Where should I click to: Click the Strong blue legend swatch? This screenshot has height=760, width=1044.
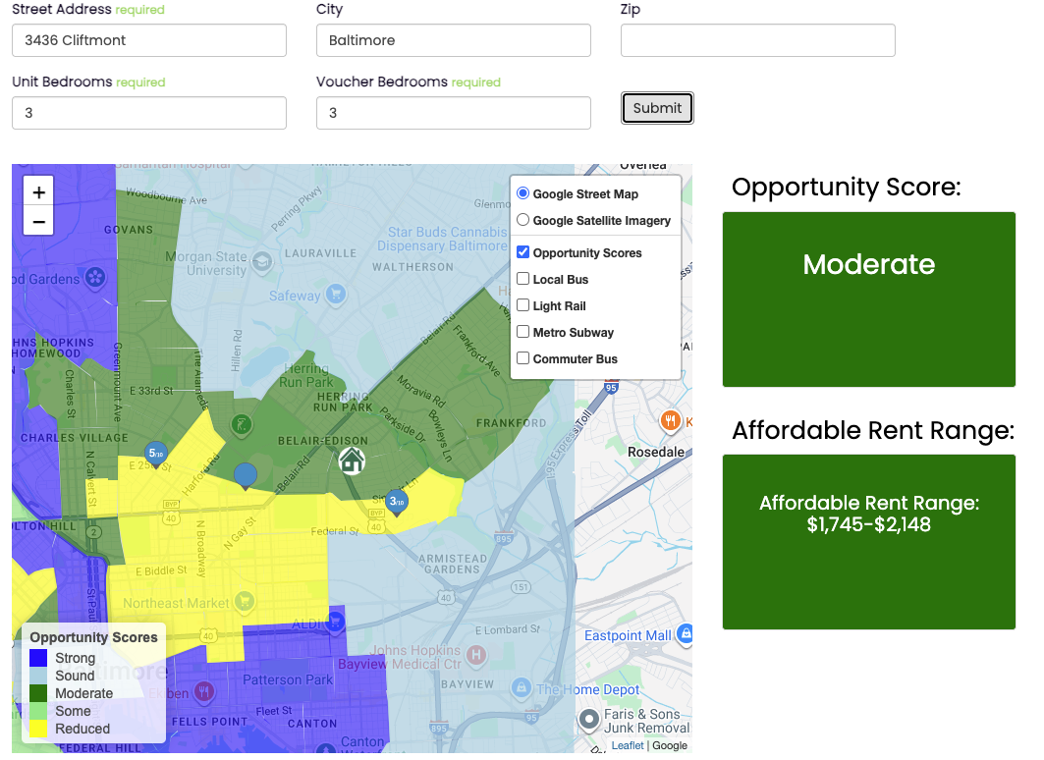(39, 658)
